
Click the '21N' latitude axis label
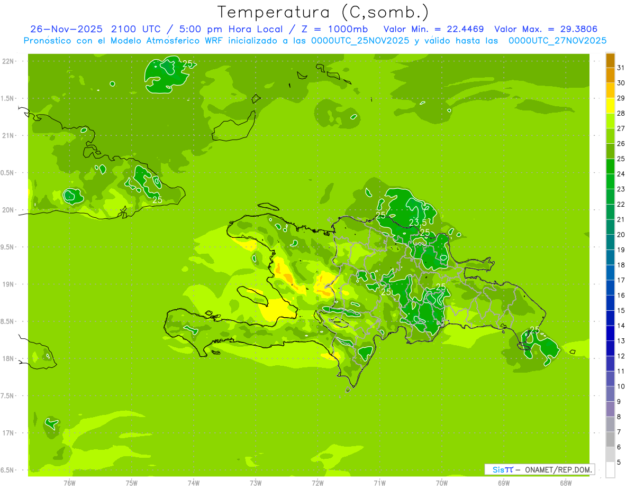pyautogui.click(x=8, y=135)
